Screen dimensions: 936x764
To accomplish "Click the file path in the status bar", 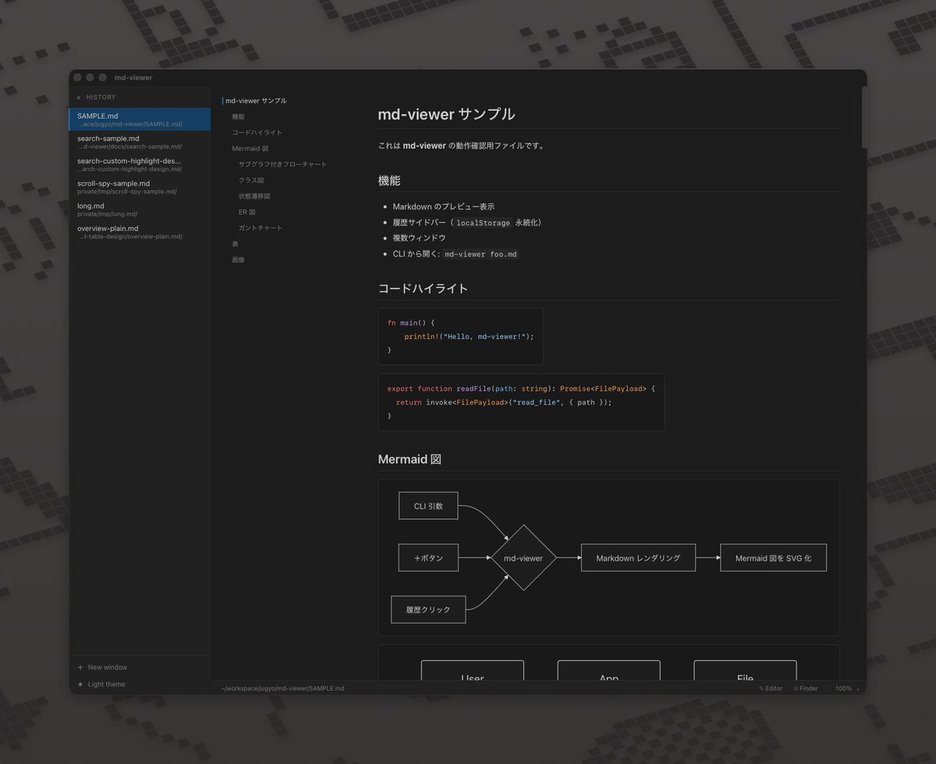I will pos(282,688).
